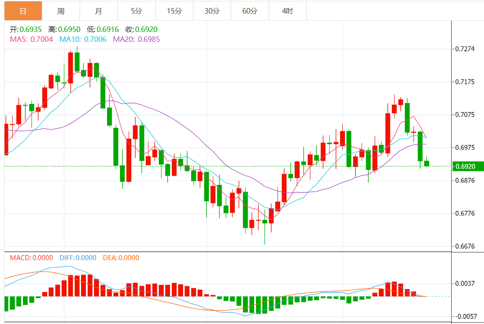This screenshot has height=324, width=484.
Task: Click the tallest MACD red histogram bar
Action: [x=90, y=285]
